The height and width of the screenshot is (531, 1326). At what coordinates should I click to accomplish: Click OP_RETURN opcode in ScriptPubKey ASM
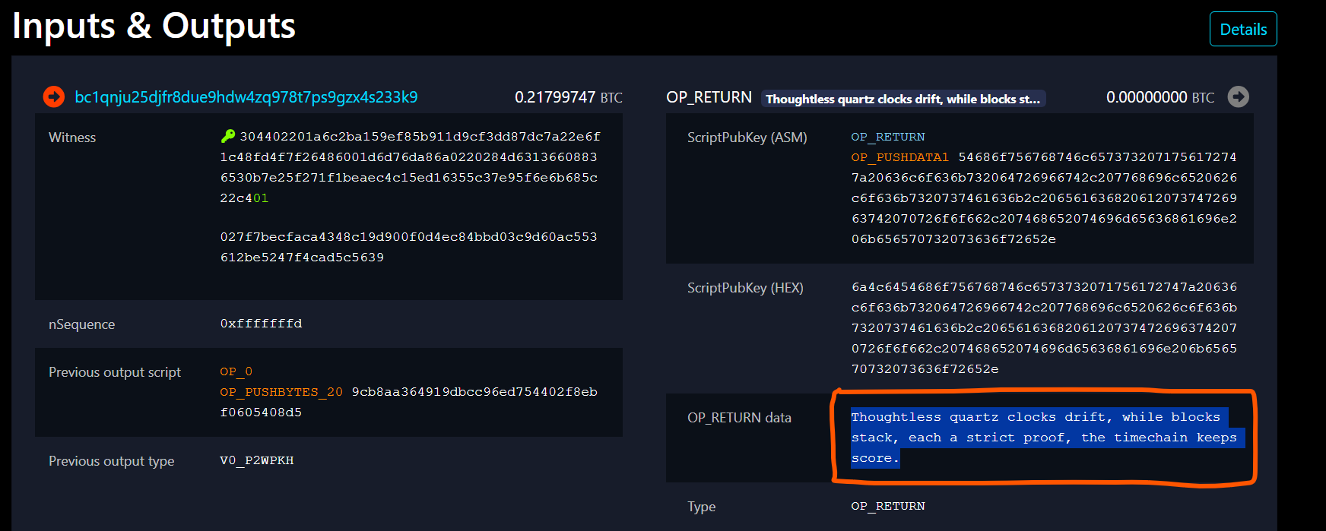pyautogui.click(x=888, y=137)
